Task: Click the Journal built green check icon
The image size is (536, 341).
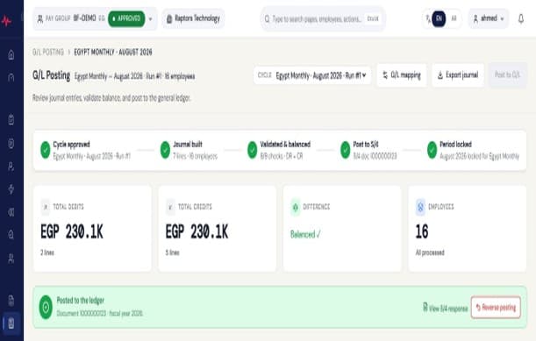Action: (x=165, y=150)
